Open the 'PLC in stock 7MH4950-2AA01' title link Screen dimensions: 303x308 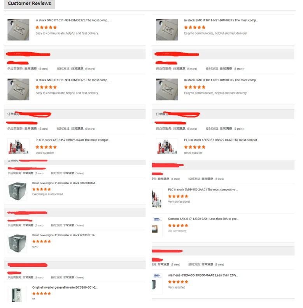point(203,190)
